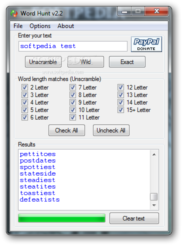Select the result 'pettitoes'
182x245 pixels.
pyautogui.click(x=37, y=154)
